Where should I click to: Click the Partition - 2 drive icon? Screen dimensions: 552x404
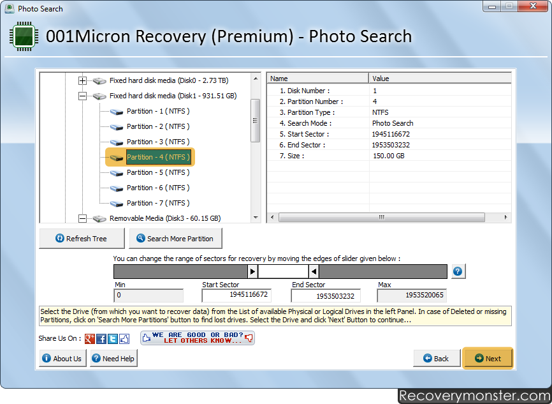pyautogui.click(x=117, y=127)
